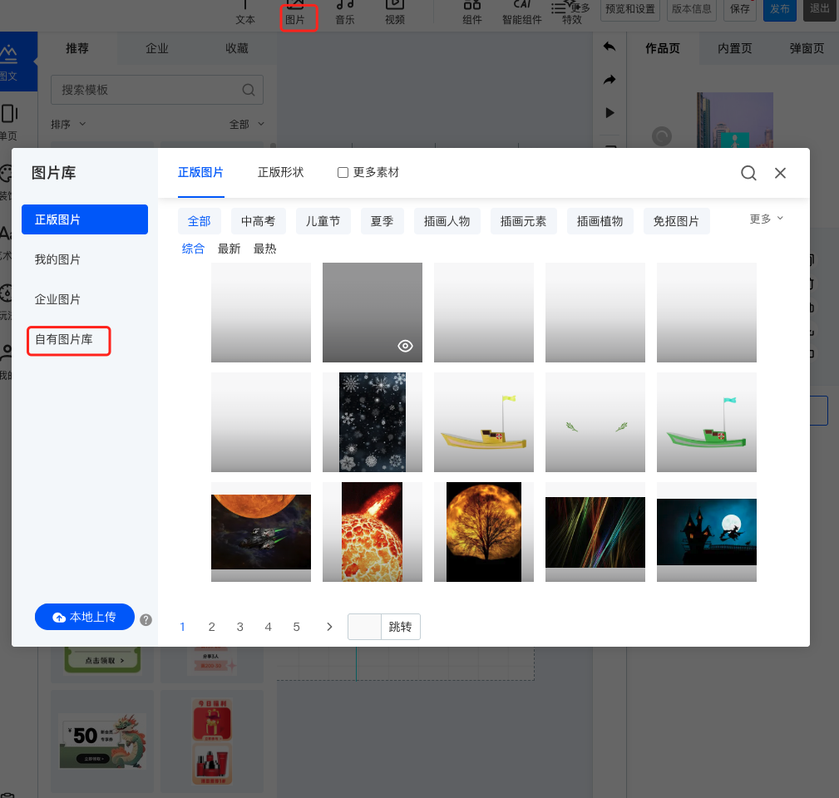Click the search magnifier in image library
839x798 pixels.
(x=748, y=173)
